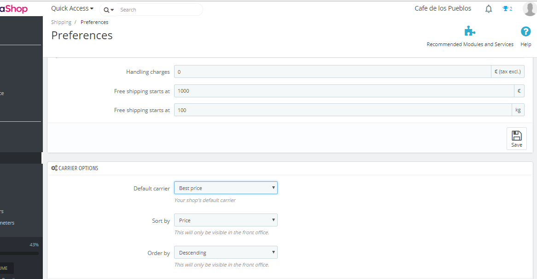Click the magnifier search scope icon
This screenshot has height=279, width=537.
(108, 10)
